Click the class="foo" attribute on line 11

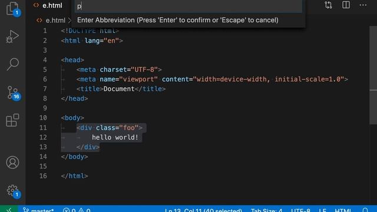117,128
